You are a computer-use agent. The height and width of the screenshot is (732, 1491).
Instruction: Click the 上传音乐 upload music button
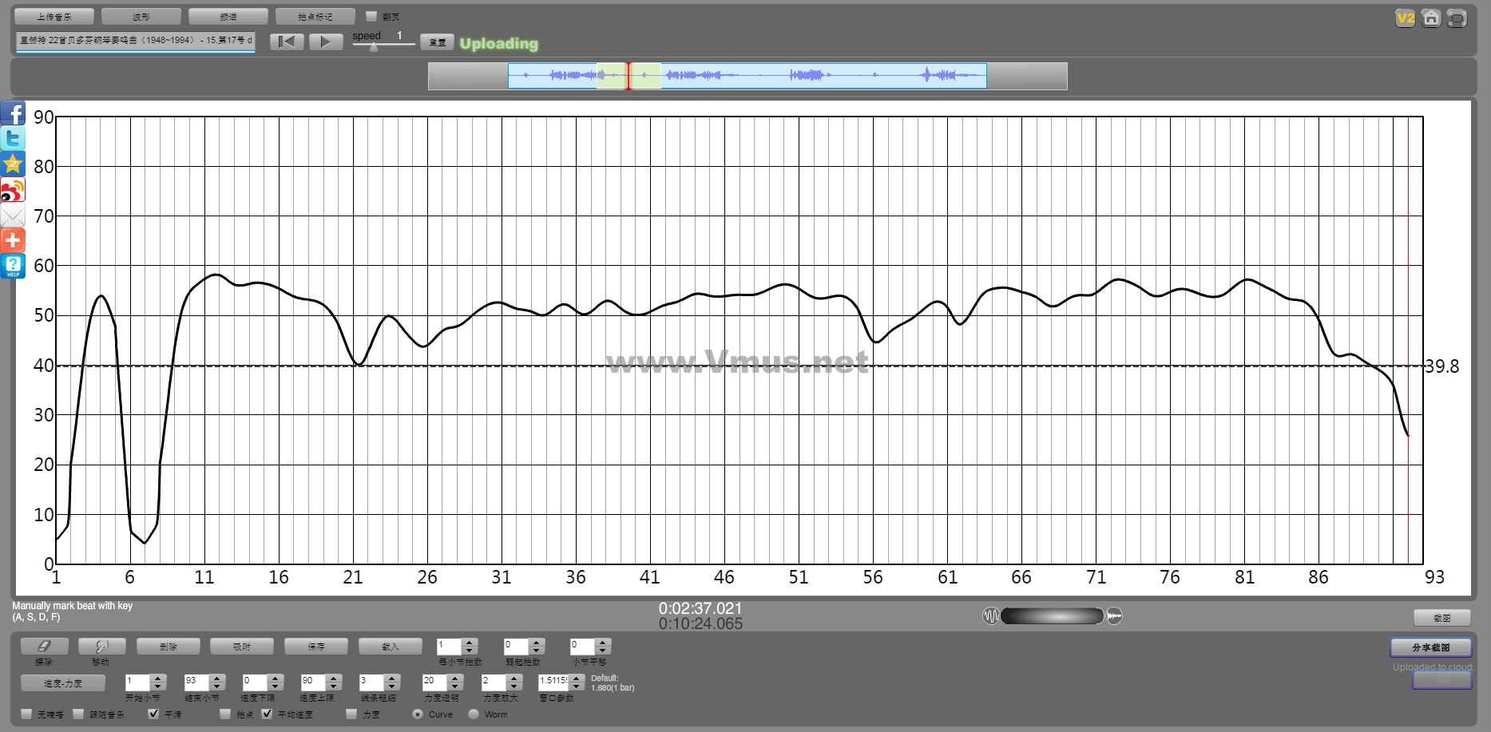point(54,17)
